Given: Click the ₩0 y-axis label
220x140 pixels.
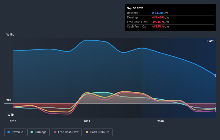Looking at the screenshot, I should [x=9, y=100].
